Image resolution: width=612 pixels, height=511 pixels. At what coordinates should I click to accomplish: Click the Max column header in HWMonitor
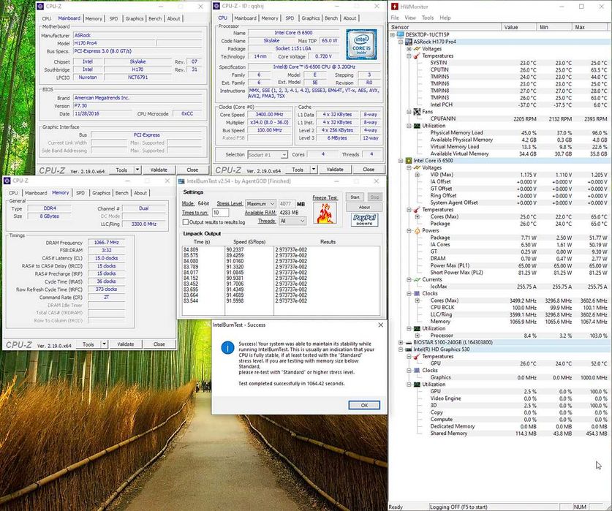point(590,27)
